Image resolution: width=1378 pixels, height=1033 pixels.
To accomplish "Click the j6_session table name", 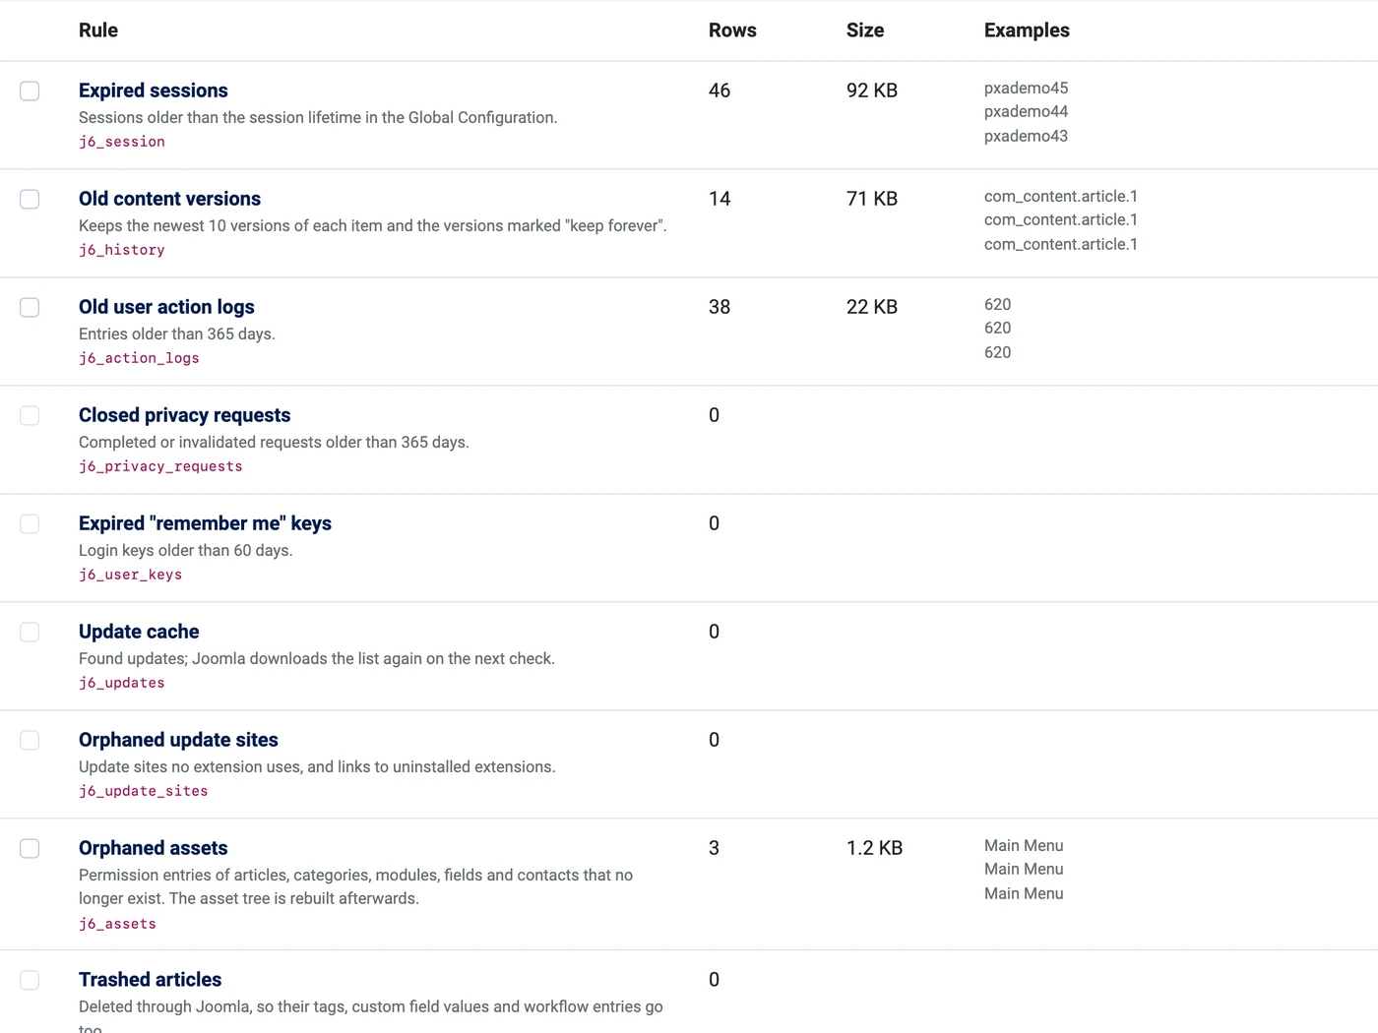I will 122,142.
